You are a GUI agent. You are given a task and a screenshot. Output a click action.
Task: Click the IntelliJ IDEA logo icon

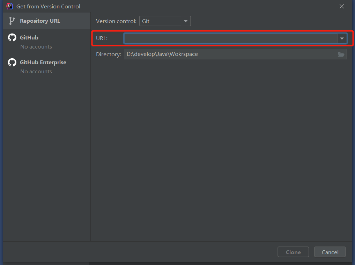click(x=10, y=6)
